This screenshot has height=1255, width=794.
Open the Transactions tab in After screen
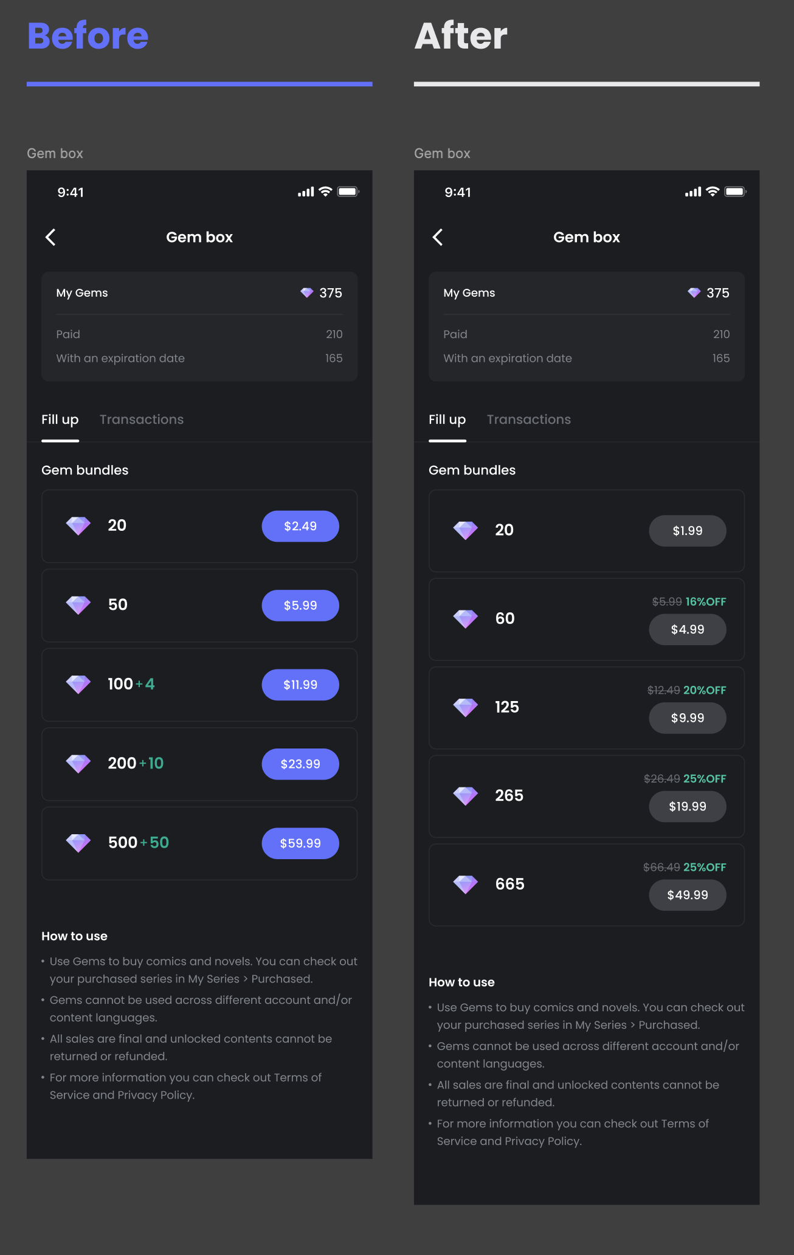pos(529,420)
